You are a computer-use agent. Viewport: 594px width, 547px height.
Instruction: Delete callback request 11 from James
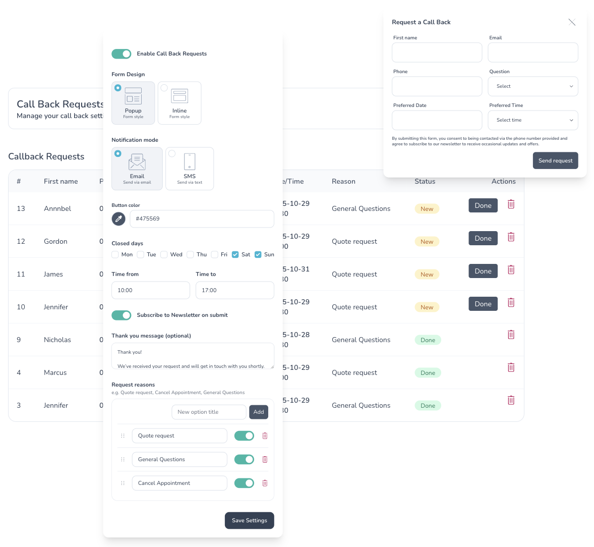coord(511,270)
